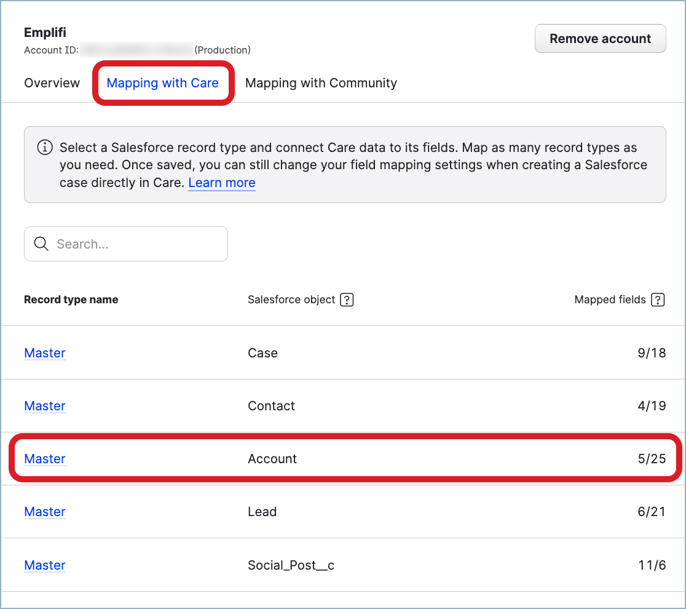Click the Mapped fields column header
This screenshot has width=686, height=609.
coord(610,300)
